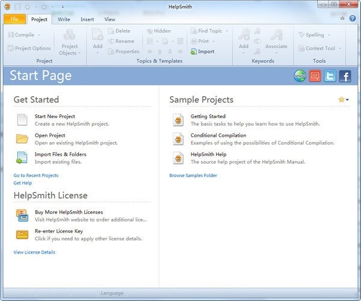Switch to the Write tab
Viewport: 361px width, 301px height.
click(64, 19)
